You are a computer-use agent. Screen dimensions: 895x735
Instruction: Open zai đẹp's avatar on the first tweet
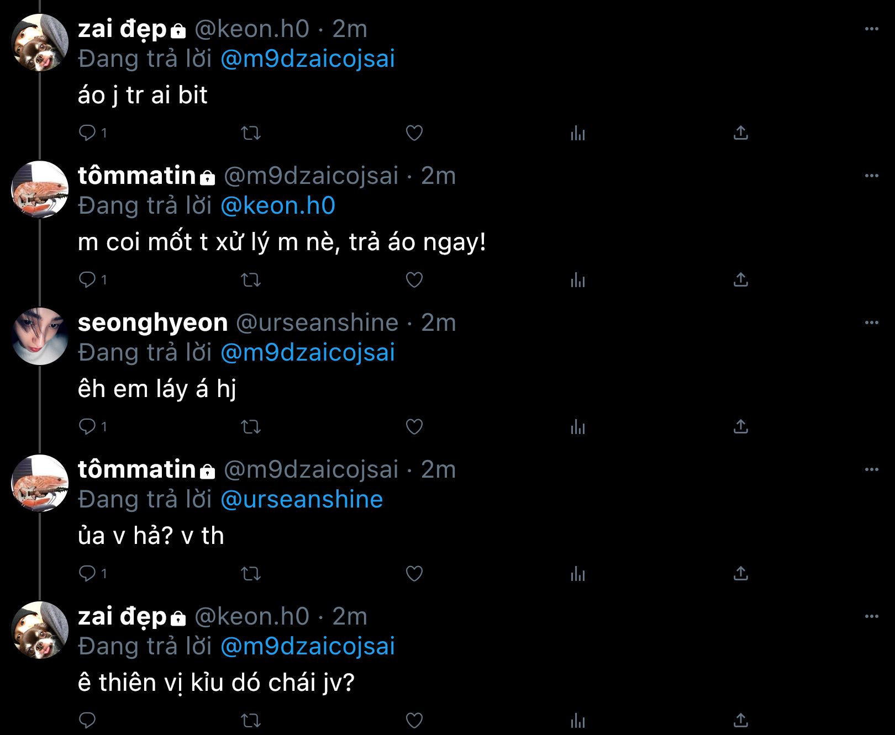pyautogui.click(x=40, y=43)
